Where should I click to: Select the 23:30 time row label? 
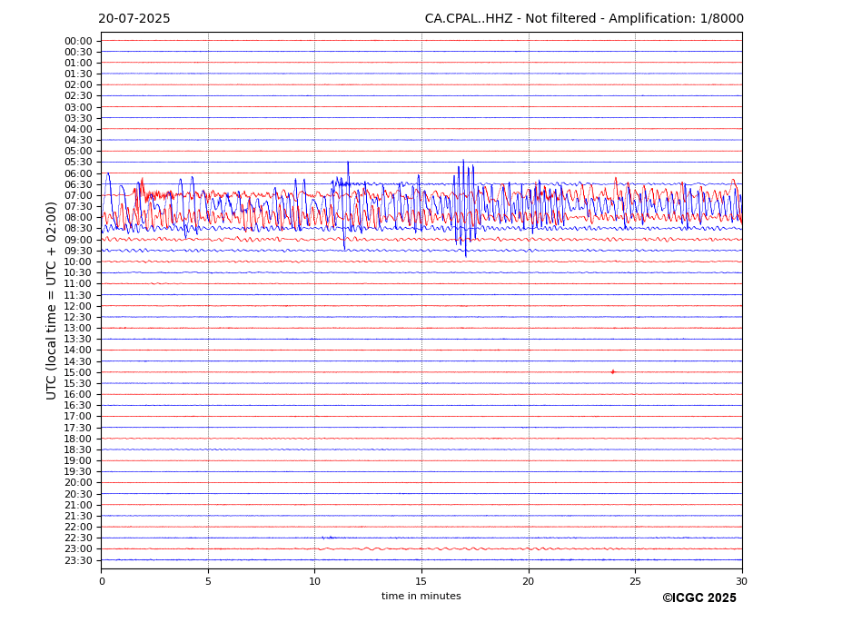78,560
